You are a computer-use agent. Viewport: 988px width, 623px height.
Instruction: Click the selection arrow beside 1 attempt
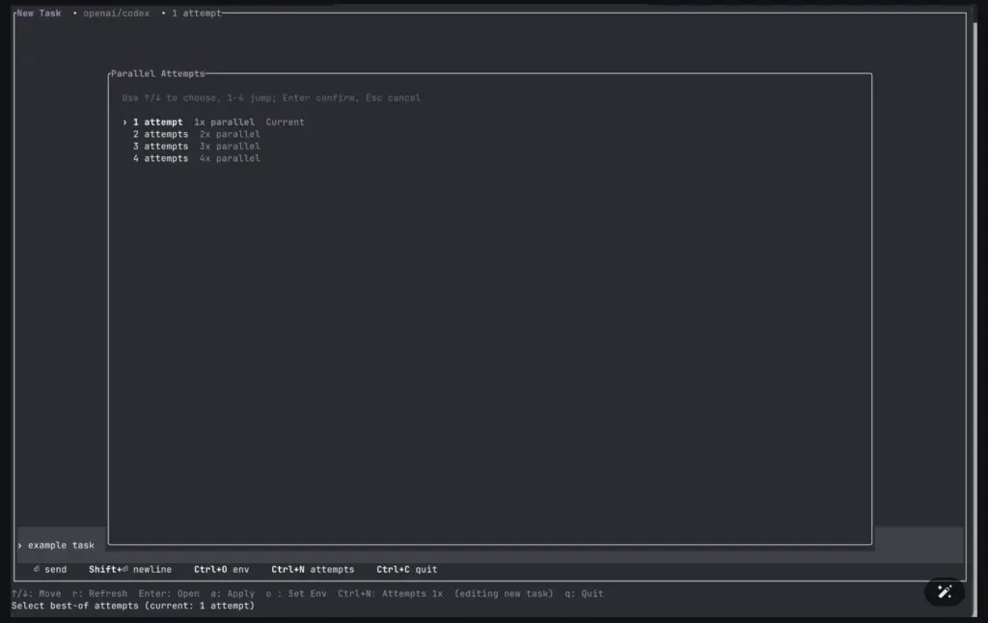[x=125, y=122]
